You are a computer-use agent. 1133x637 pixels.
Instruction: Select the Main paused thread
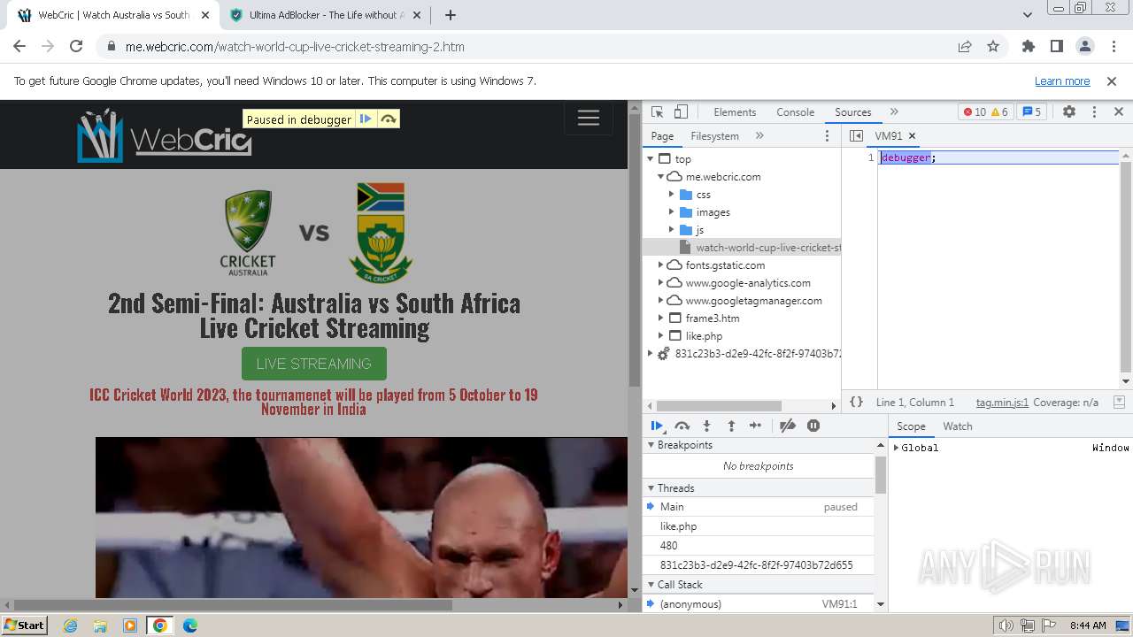click(759, 507)
